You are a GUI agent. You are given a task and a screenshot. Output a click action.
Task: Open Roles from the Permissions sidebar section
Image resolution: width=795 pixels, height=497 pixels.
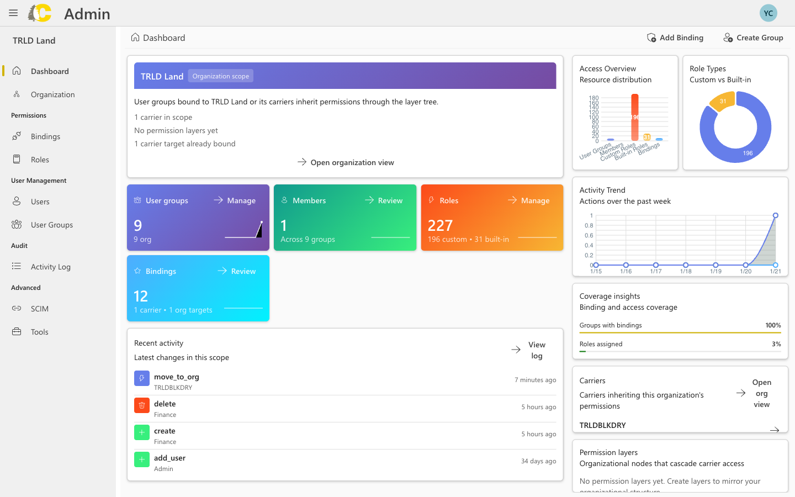pos(16,159)
